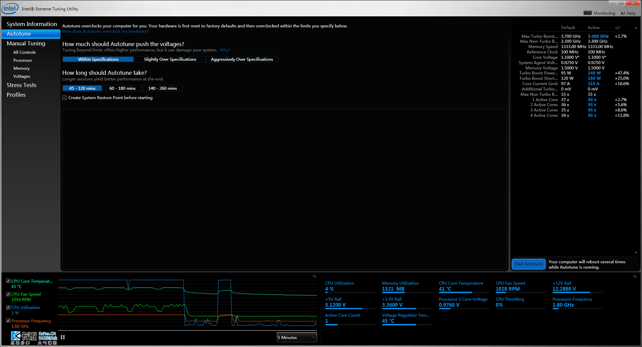Toggle CPU Core Temperature graph checkbox
This screenshot has width=642, height=347.
[8, 281]
